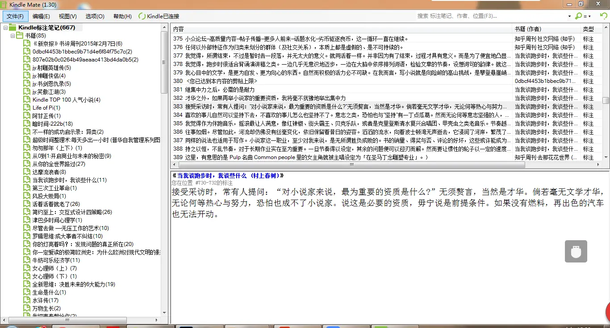Click bookmark icon beside jy.神雕侠侣
This screenshot has width=610, height=328.
(27, 76)
